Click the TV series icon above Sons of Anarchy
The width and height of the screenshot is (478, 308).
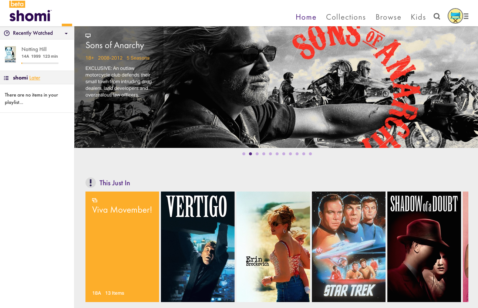(88, 36)
